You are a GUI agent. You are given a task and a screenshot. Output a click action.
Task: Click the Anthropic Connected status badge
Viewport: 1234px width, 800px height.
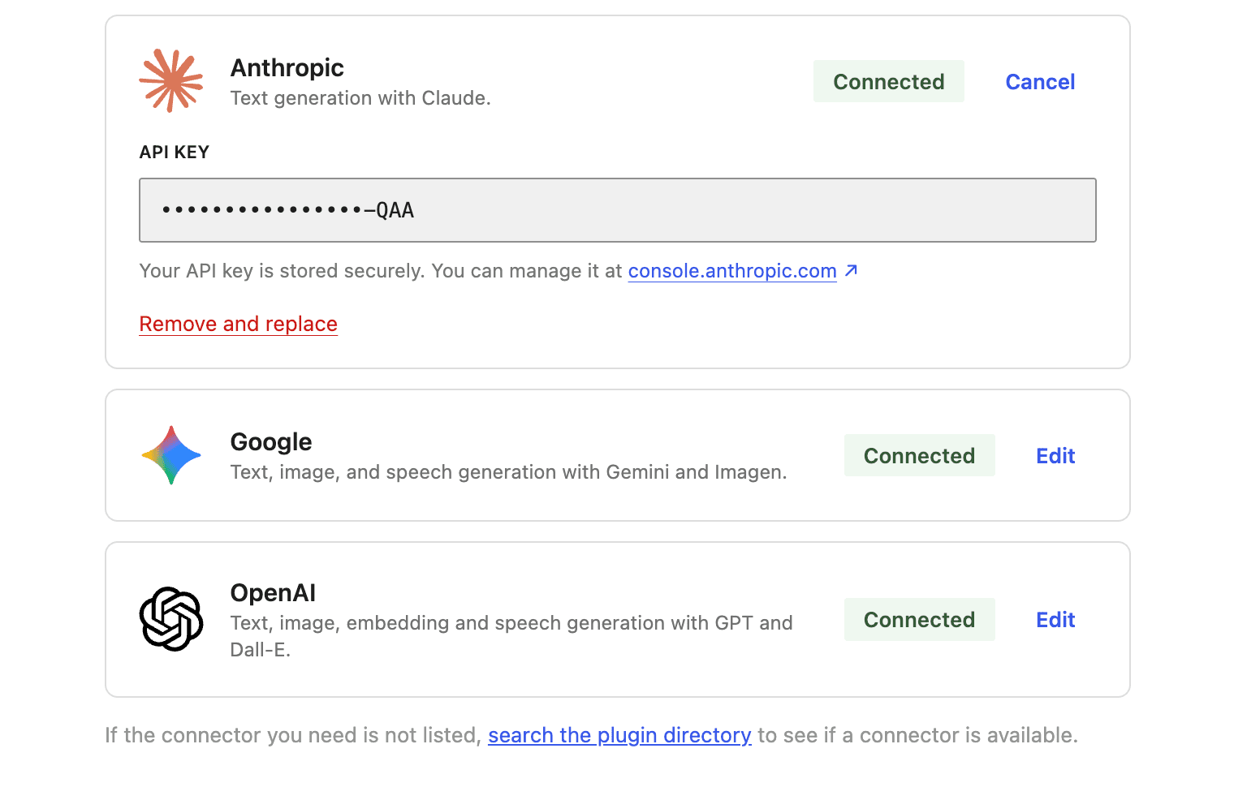(889, 81)
